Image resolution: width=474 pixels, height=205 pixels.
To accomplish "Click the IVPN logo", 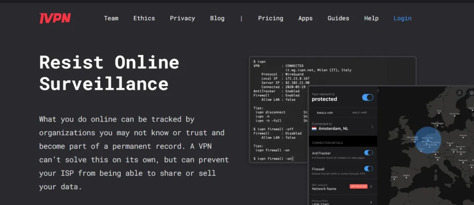I will 55,18.
